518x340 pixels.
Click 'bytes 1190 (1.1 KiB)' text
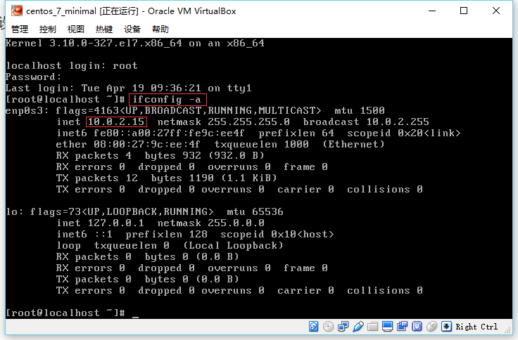tap(214, 178)
